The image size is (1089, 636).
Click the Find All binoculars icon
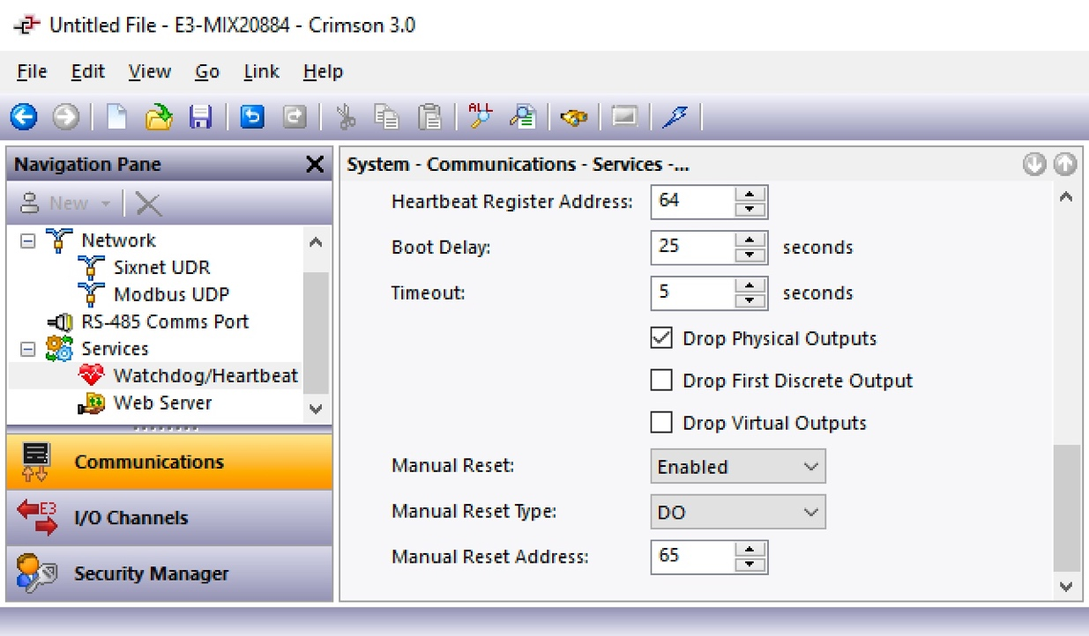point(481,116)
